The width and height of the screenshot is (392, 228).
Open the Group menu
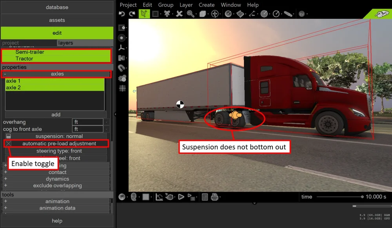pyautogui.click(x=165, y=5)
